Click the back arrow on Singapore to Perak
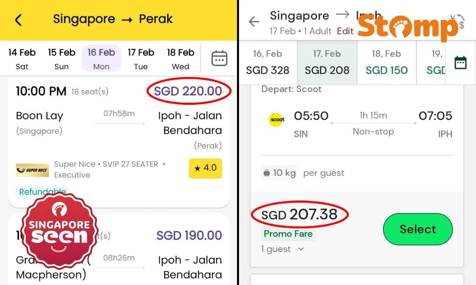 [x=19, y=20]
